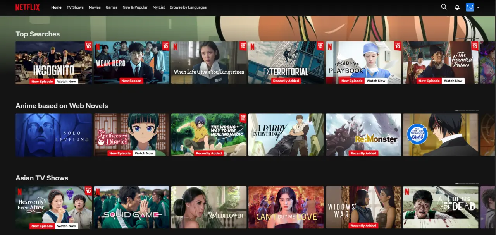Image resolution: width=496 pixels, height=235 pixels.
Task: Click Watch Now on The Haunted Palace
Action: click(x=453, y=81)
